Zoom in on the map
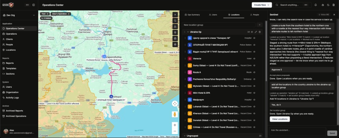This screenshot has height=138, width=339. tap(175, 125)
